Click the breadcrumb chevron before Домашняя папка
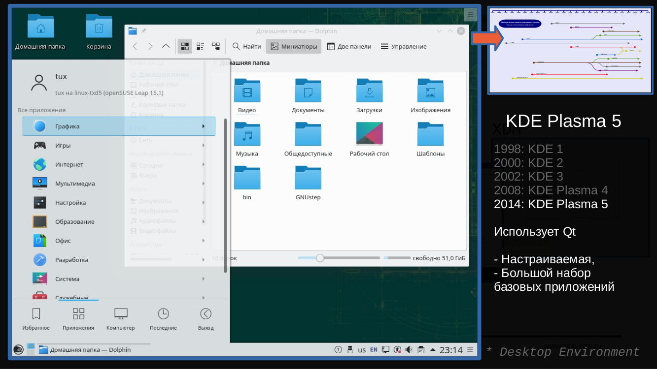This screenshot has width=657, height=369. pos(214,63)
